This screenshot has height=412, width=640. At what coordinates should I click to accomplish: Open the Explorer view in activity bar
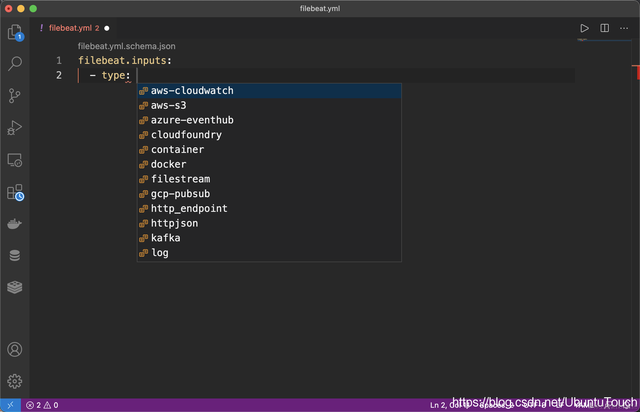click(15, 32)
